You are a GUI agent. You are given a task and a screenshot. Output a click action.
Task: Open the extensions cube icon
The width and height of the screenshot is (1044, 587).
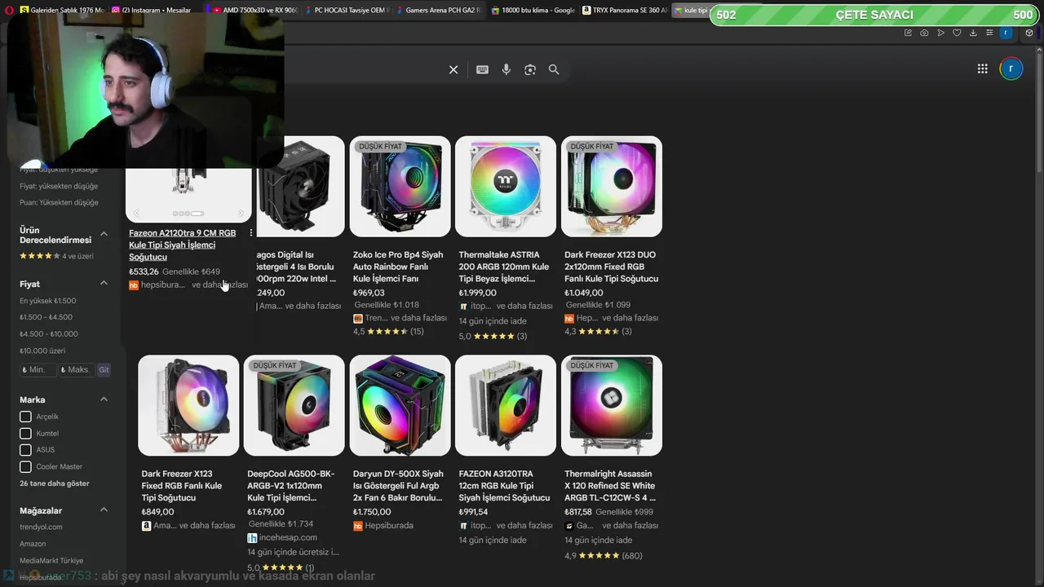point(1029,33)
